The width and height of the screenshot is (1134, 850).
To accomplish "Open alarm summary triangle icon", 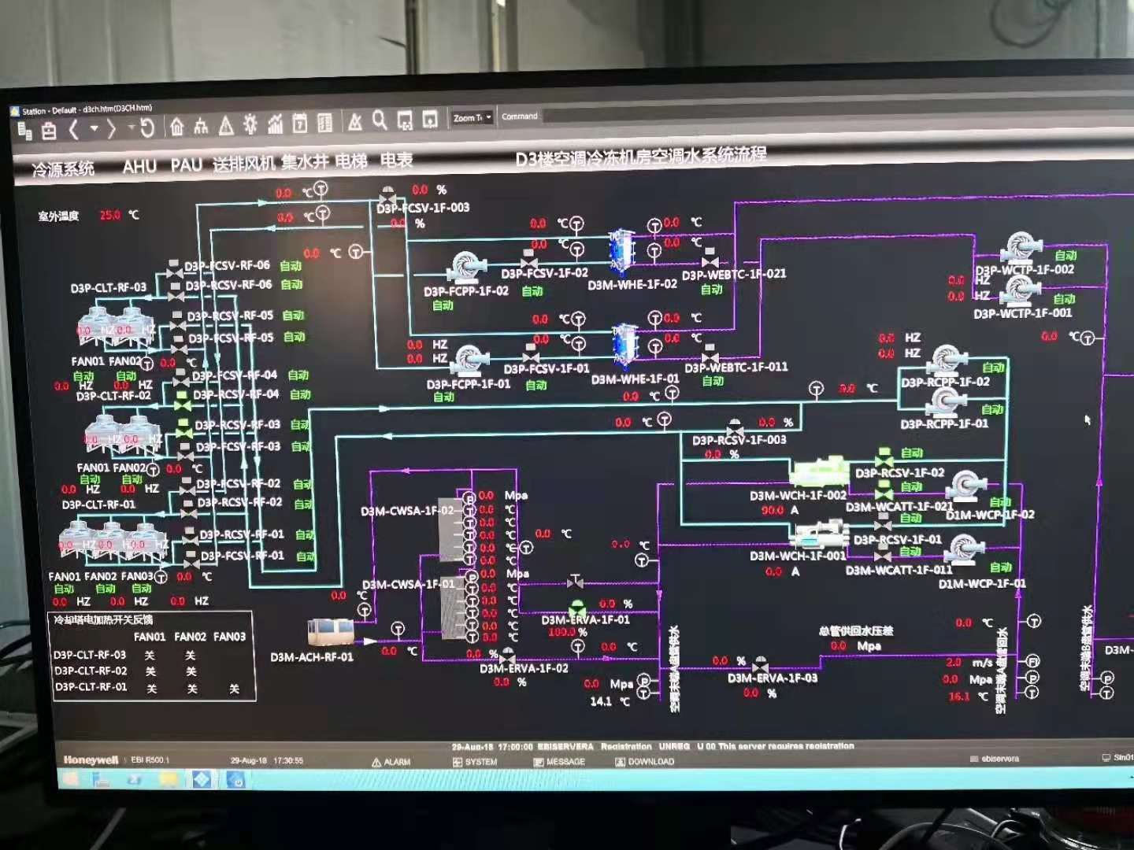I will (226, 124).
